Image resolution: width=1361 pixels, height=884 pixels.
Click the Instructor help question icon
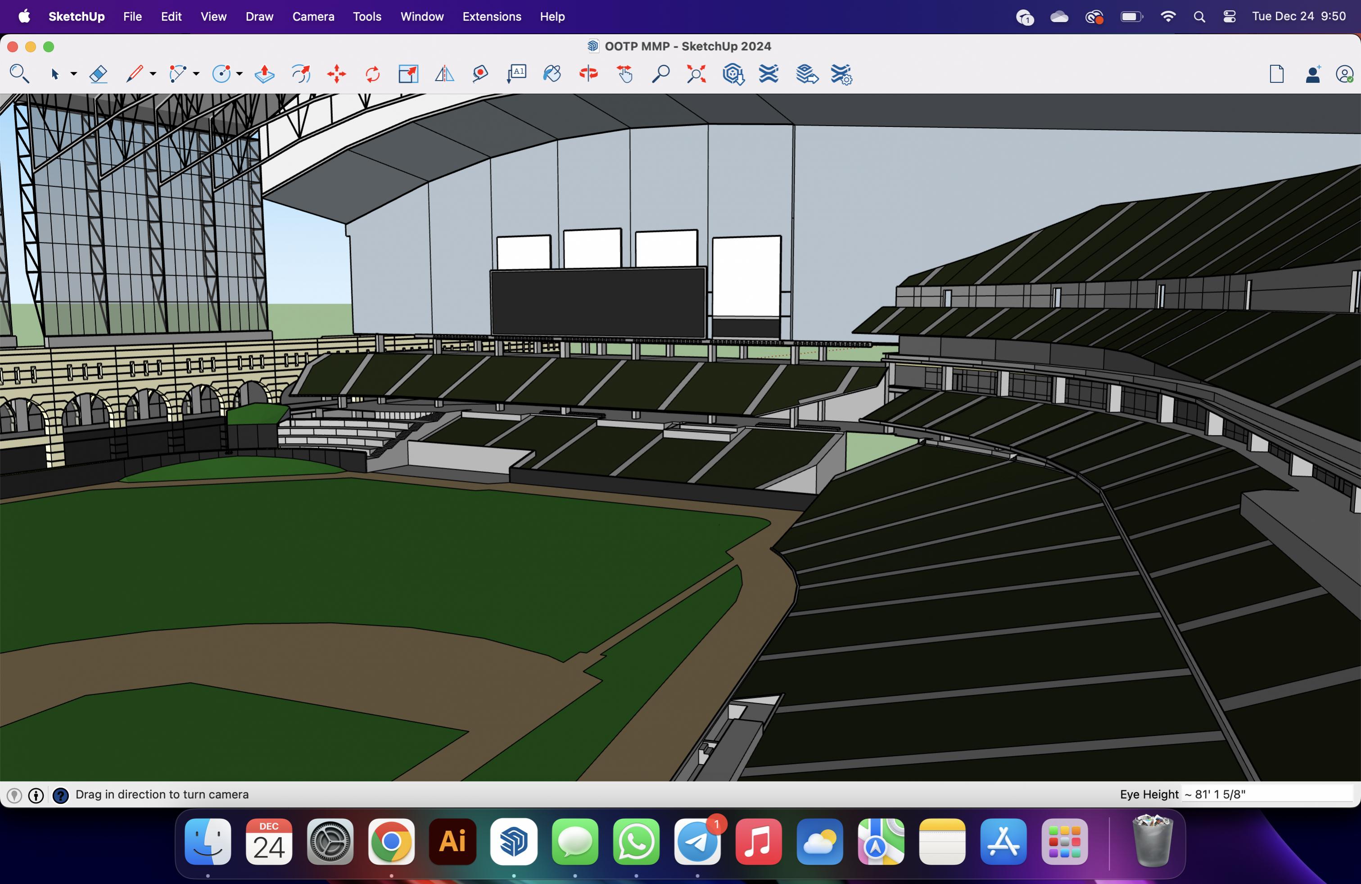[61, 795]
